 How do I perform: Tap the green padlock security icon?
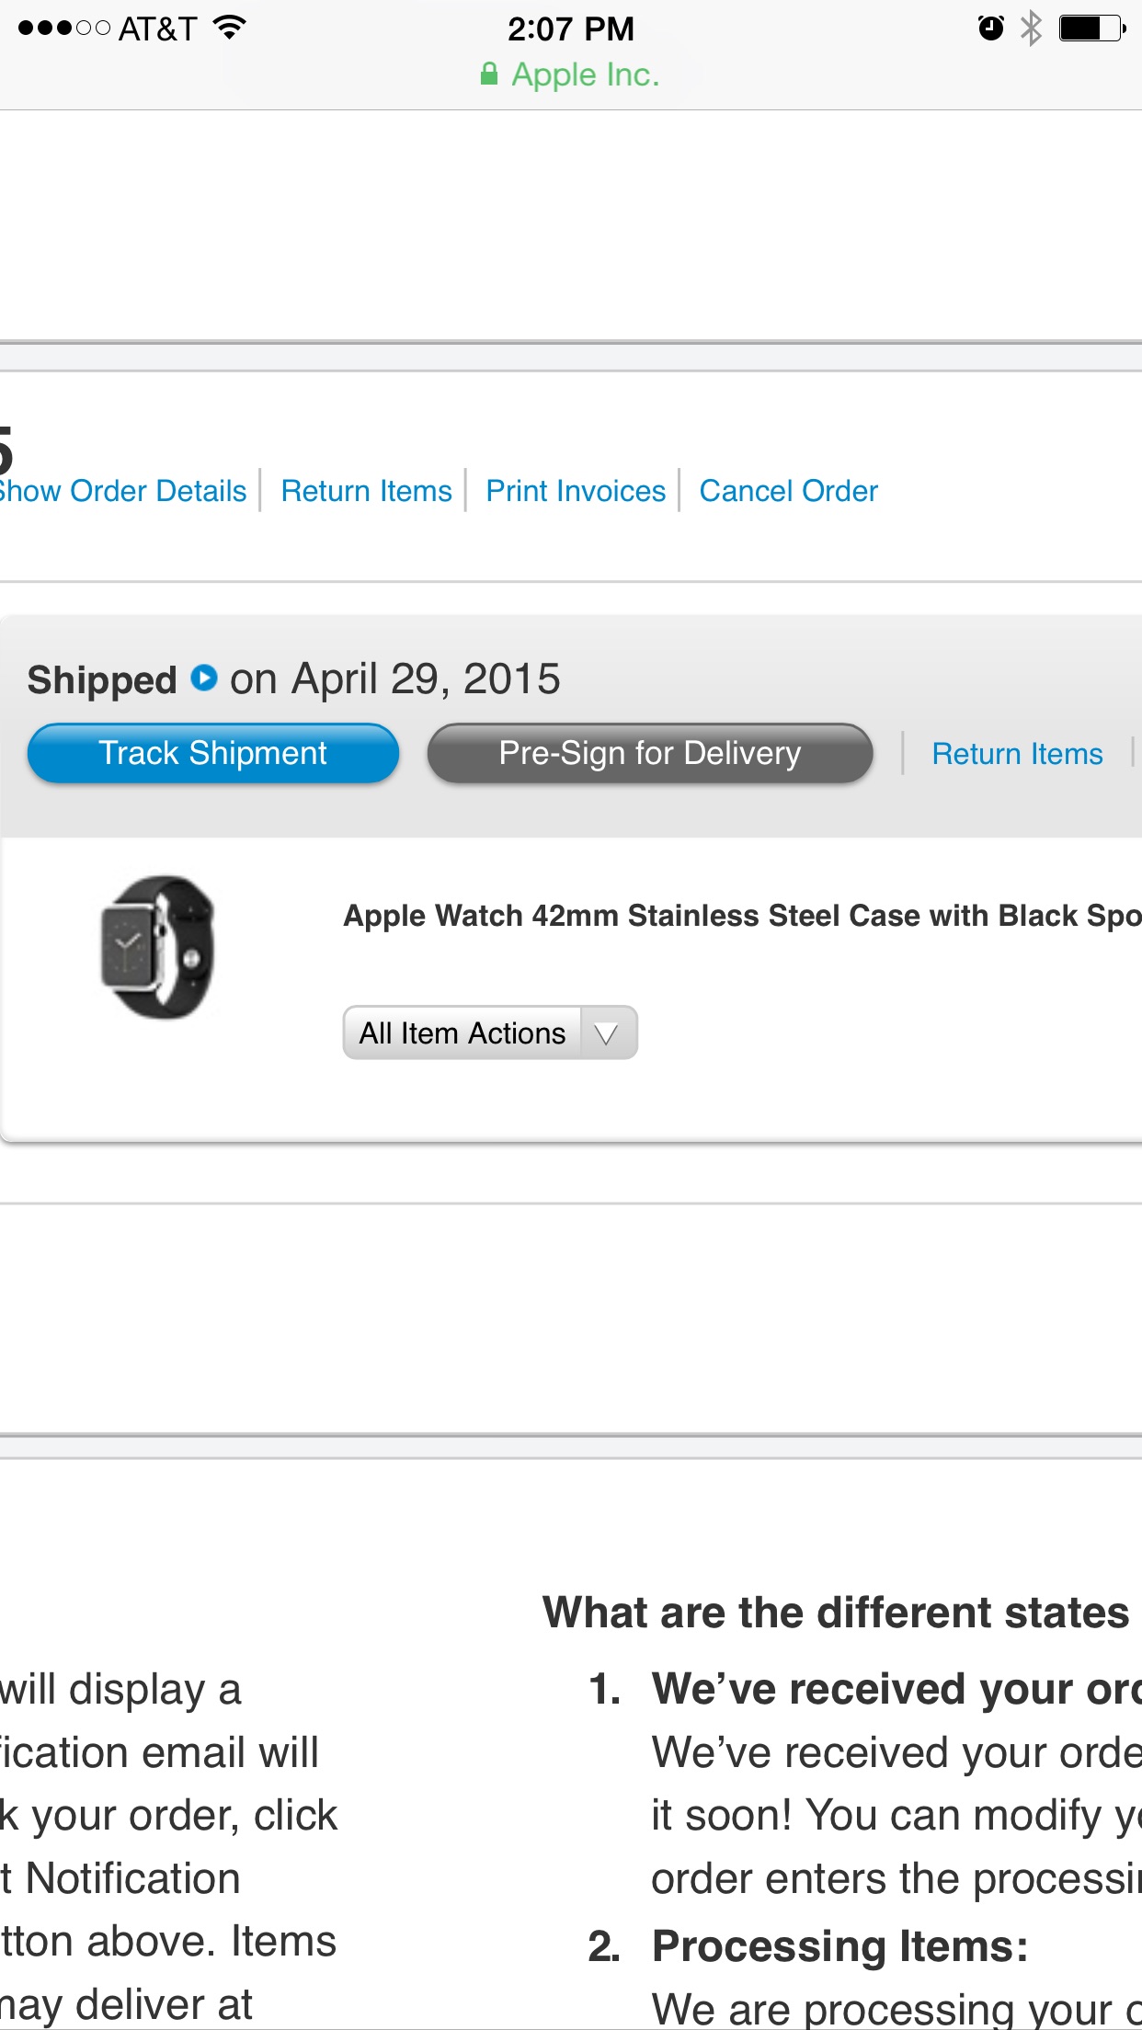489,74
